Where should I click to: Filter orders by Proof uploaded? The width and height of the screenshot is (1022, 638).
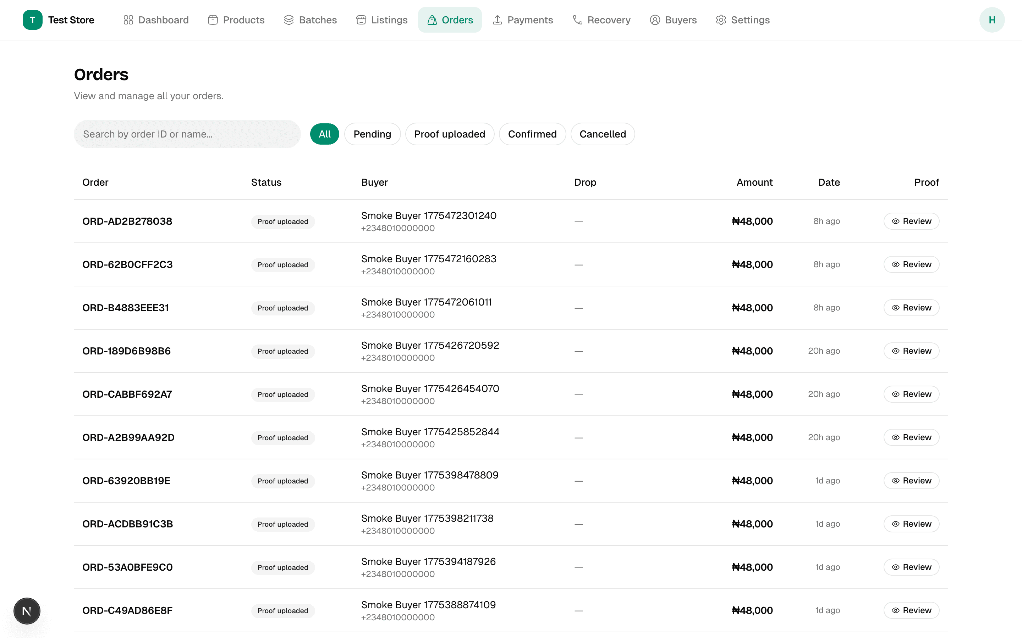point(449,134)
